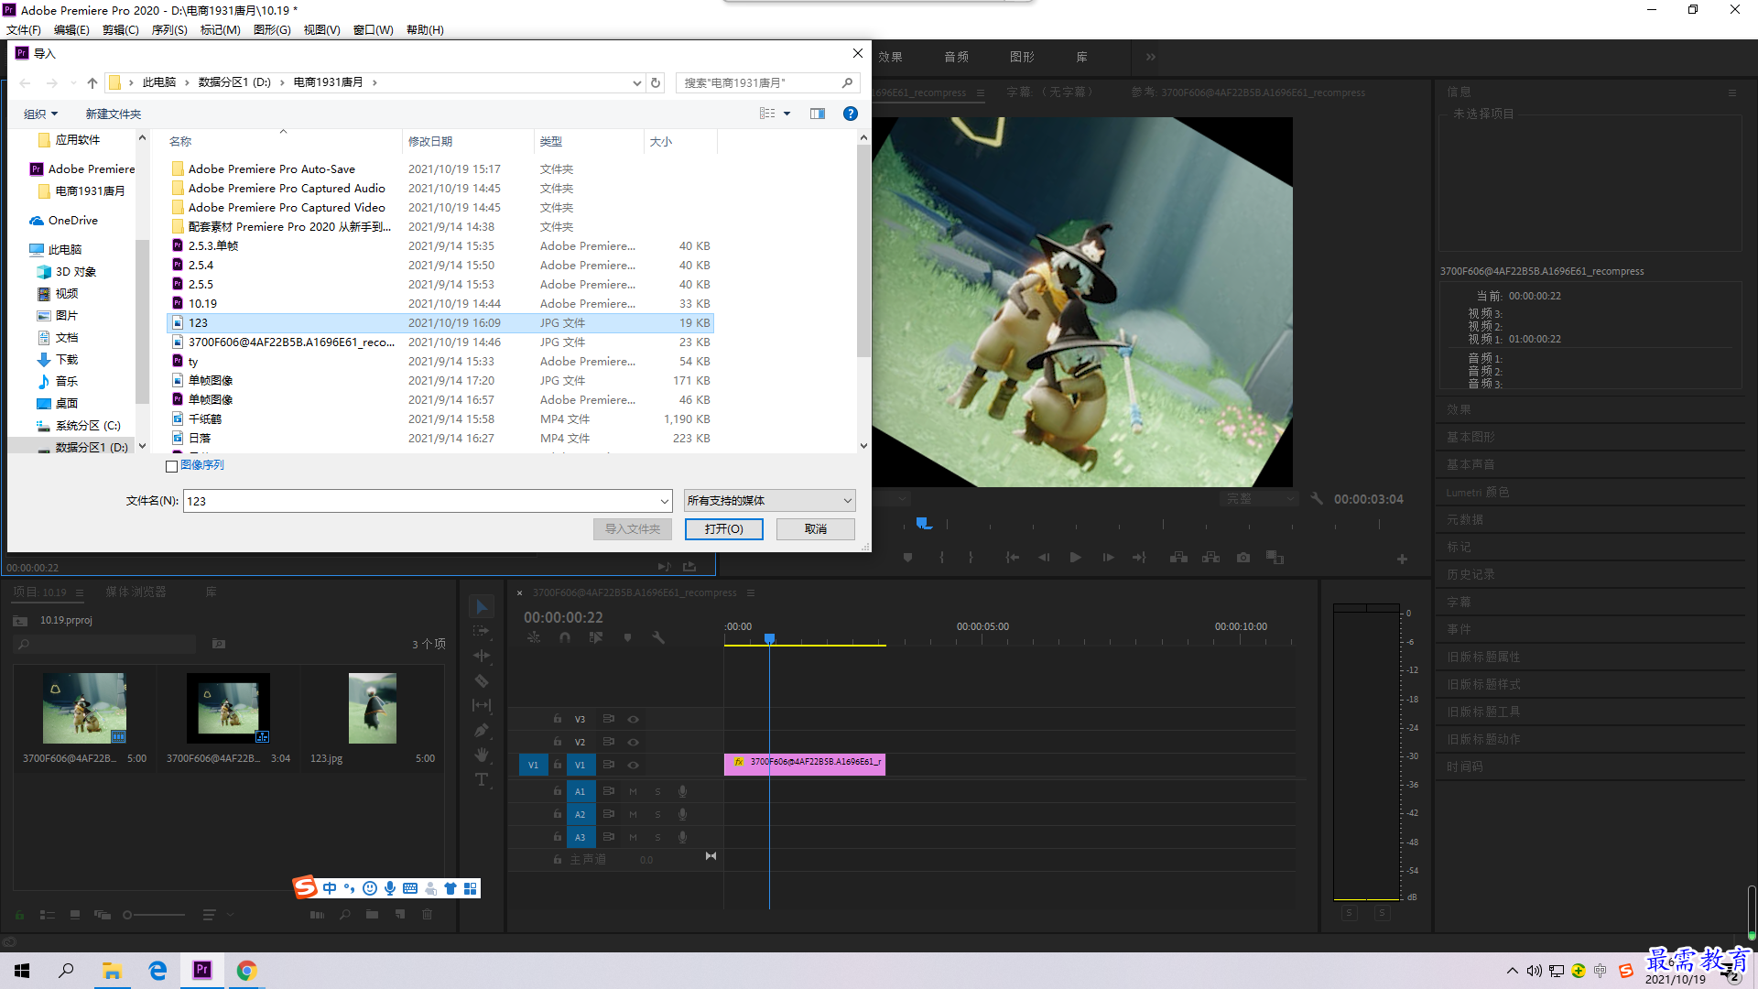This screenshot has width=1758, height=989.
Task: Click the Export Frame camera icon
Action: tap(1243, 557)
